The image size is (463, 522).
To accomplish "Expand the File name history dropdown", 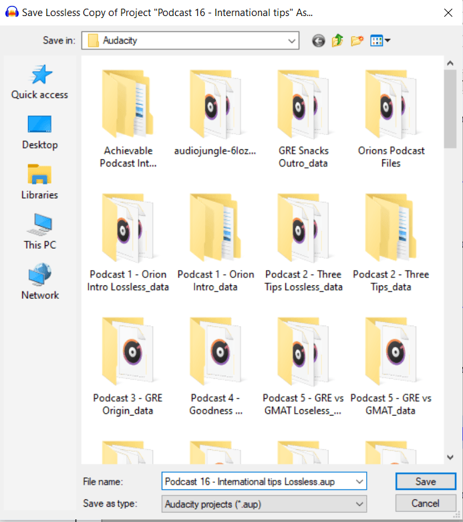I will (360, 481).
